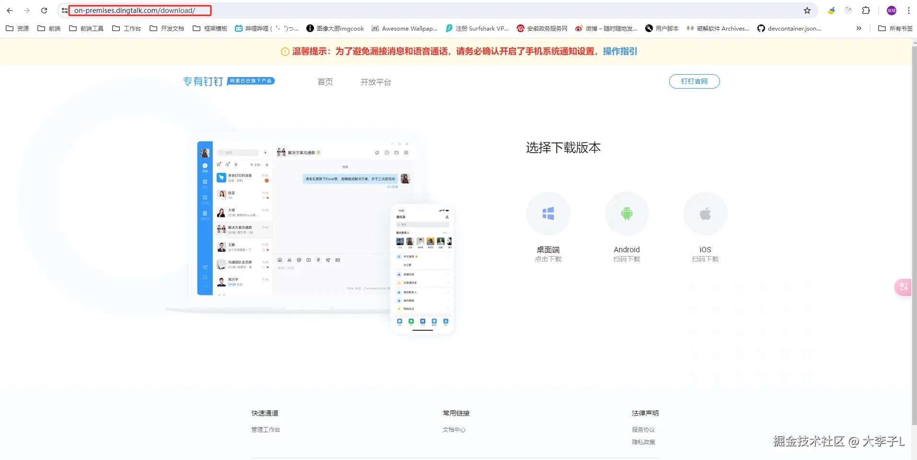This screenshot has height=460, width=917.
Task: Bookmark this page via the star icon
Action: click(807, 10)
